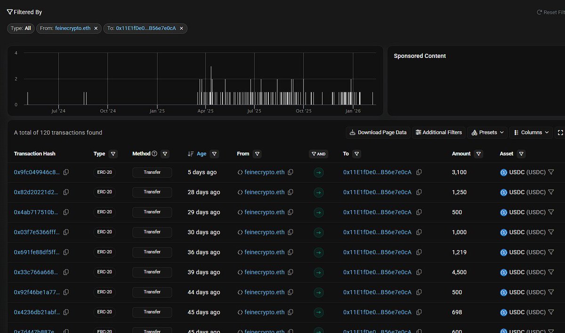Click ERC-20 badge in 5 days ago row

(x=105, y=172)
